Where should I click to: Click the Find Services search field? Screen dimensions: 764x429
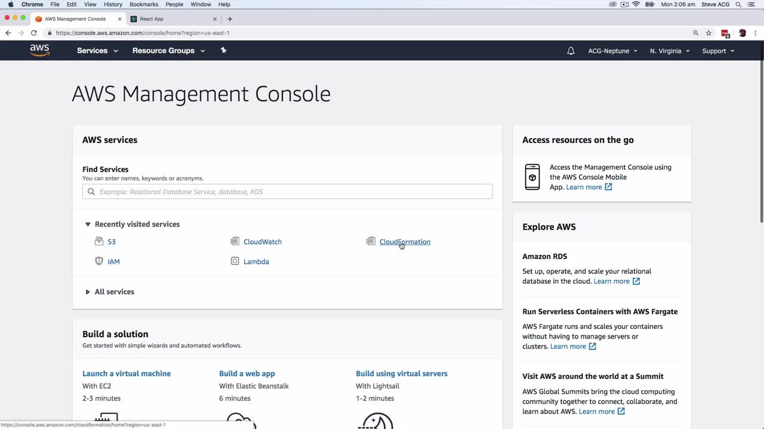tap(288, 192)
